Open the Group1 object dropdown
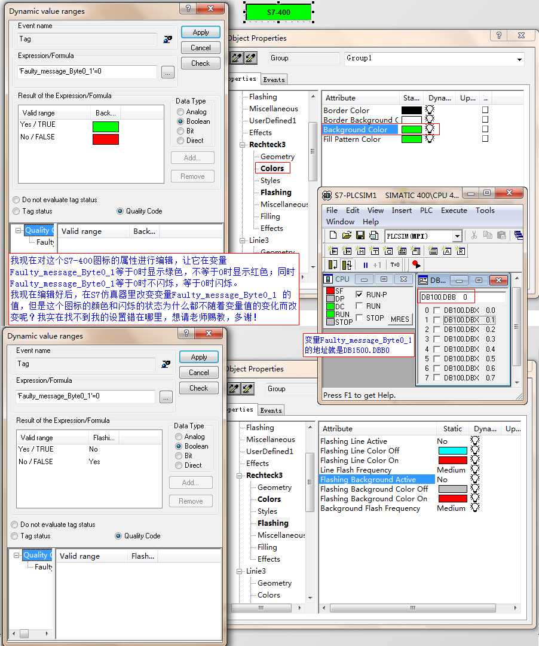This screenshot has height=646, width=539. [x=519, y=59]
